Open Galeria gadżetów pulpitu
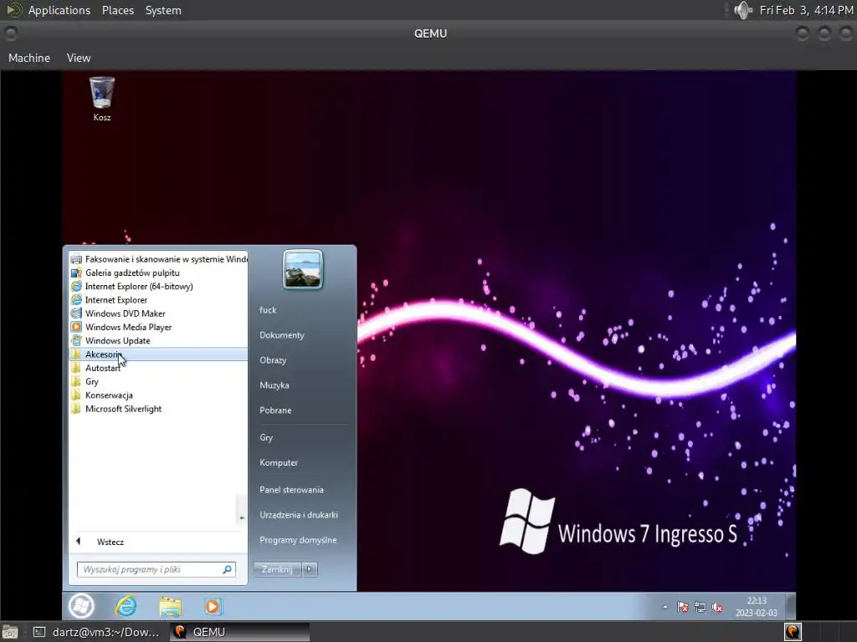 pos(158,273)
